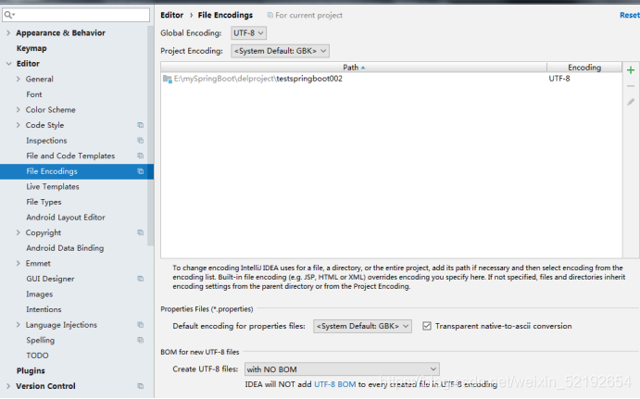This screenshot has width=640, height=399.
Task: Toggle Transparent native-to-ascii conversion checkbox
Action: coord(427,326)
